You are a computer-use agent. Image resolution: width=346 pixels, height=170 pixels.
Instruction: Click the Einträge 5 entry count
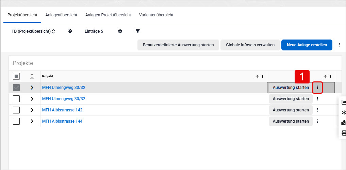point(94,31)
